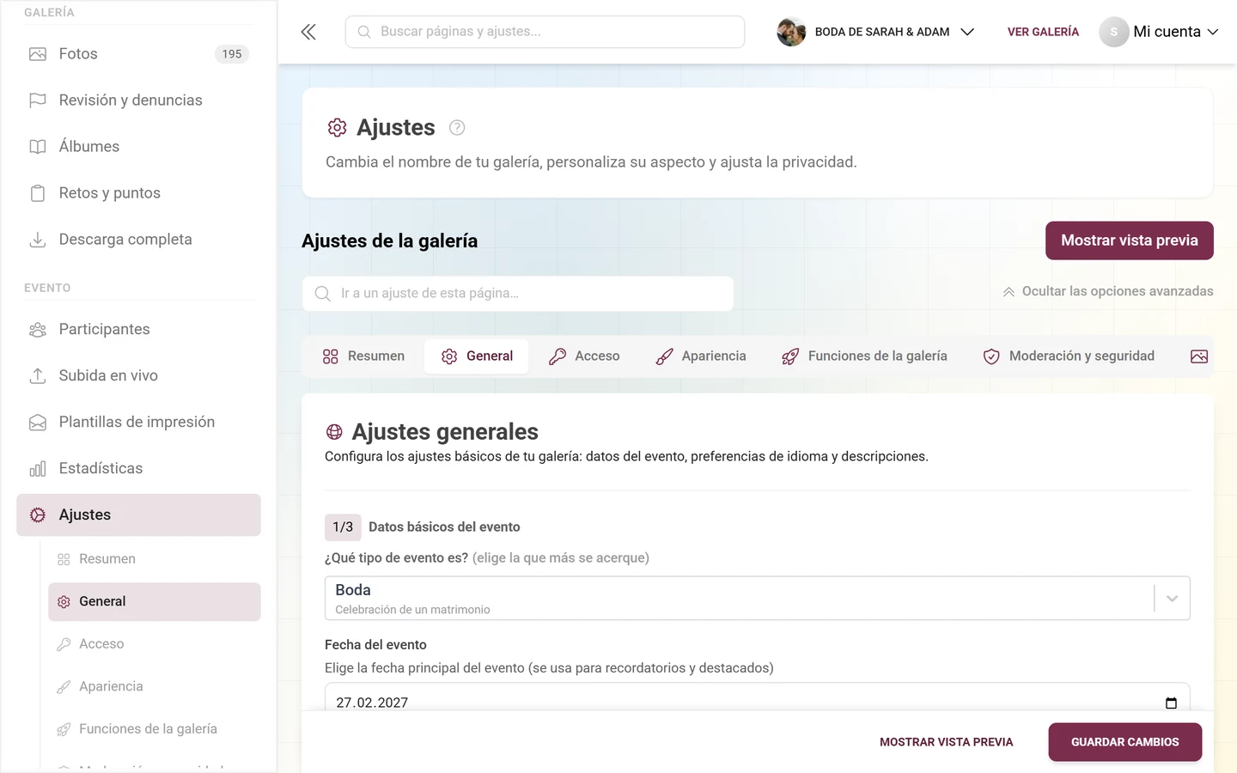Click the help question-mark icon beside Ajustes
Viewport: 1237px width, 773px height.
point(457,128)
